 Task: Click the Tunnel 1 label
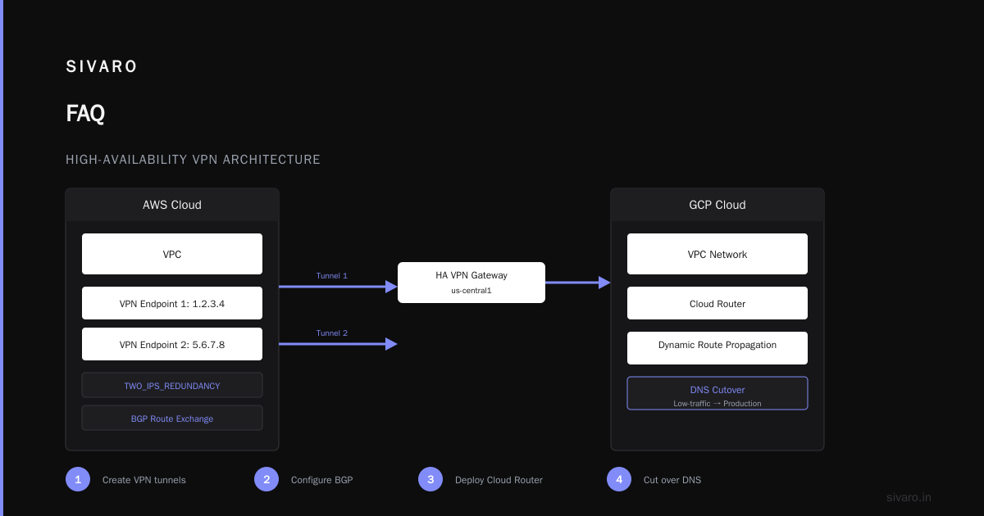point(332,275)
